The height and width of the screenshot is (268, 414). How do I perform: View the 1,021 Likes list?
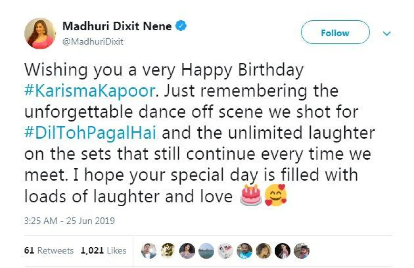tap(103, 250)
